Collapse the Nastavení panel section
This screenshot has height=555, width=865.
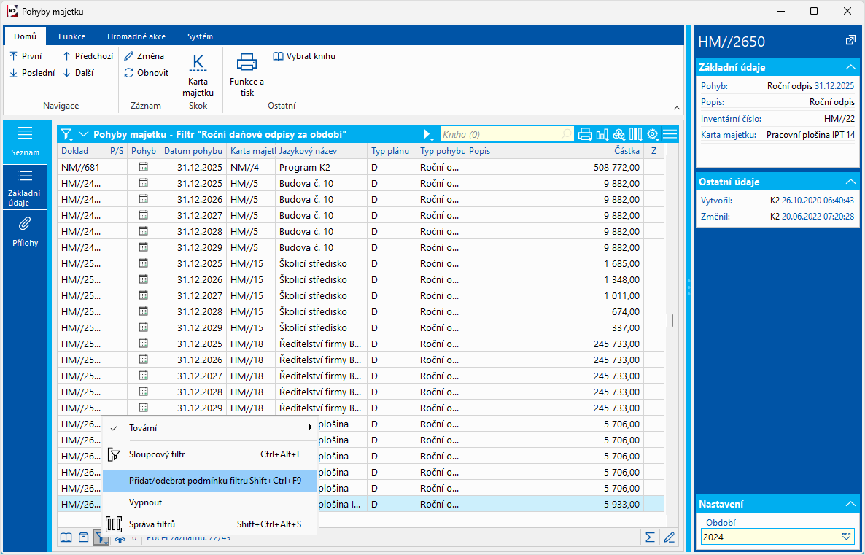(x=850, y=504)
